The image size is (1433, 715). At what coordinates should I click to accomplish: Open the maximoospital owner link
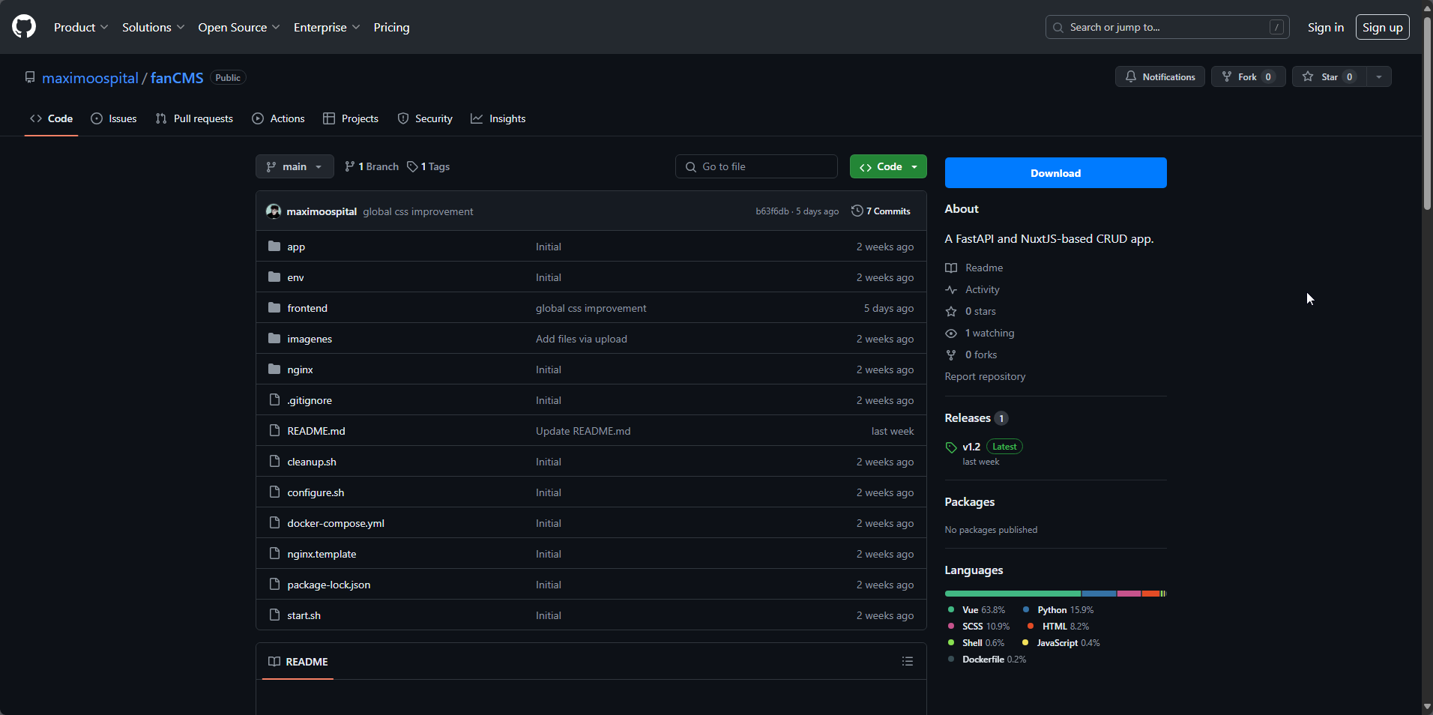90,78
